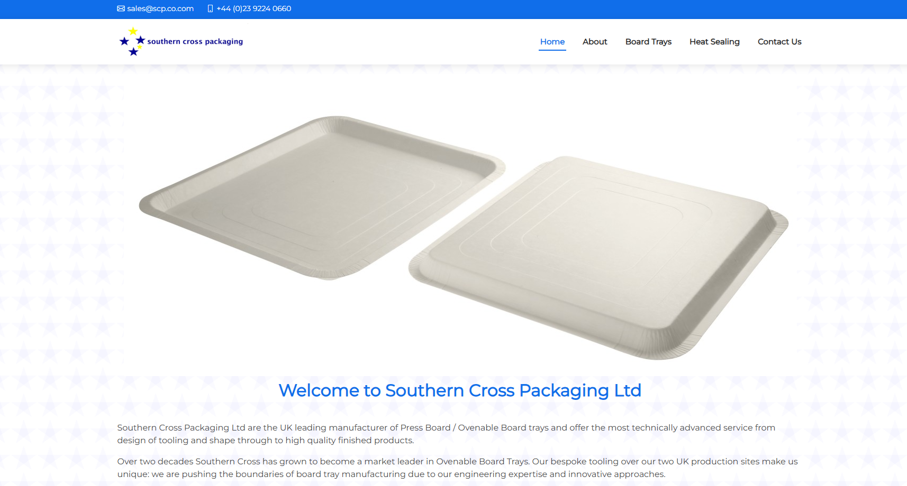
Task: Click the right blue star in logo
Action: (141, 40)
